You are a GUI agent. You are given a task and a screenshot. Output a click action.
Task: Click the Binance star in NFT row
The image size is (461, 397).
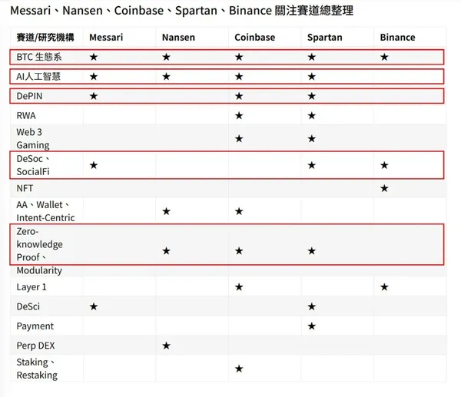pyautogui.click(x=384, y=188)
